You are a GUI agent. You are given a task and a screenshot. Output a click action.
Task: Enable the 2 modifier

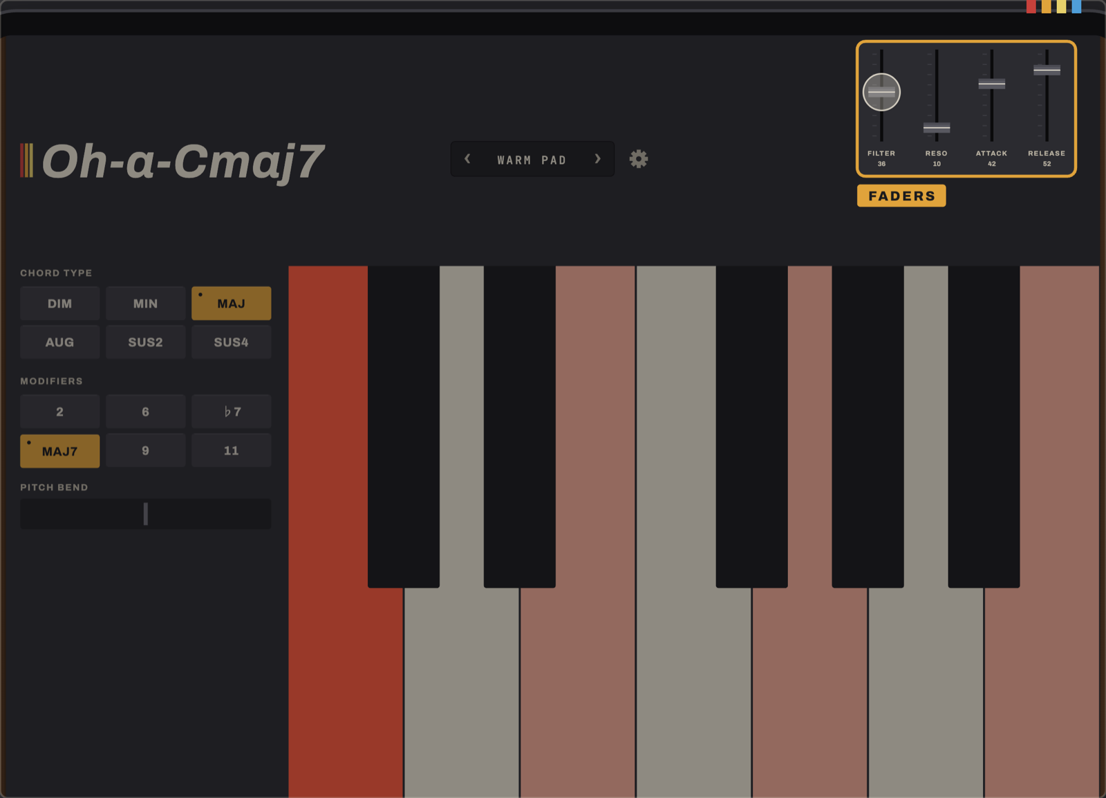pyautogui.click(x=59, y=412)
